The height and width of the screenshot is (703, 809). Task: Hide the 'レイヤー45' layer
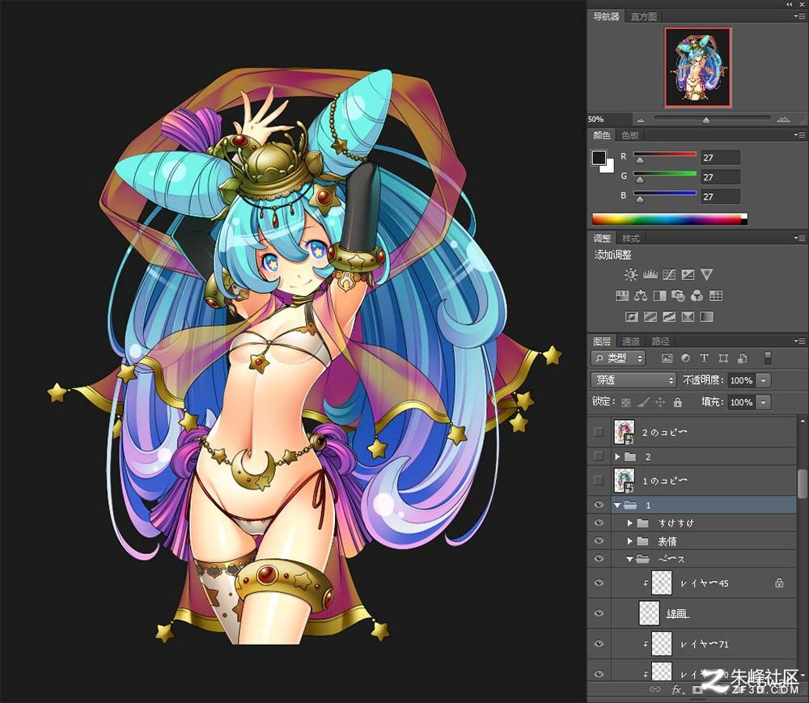click(599, 582)
